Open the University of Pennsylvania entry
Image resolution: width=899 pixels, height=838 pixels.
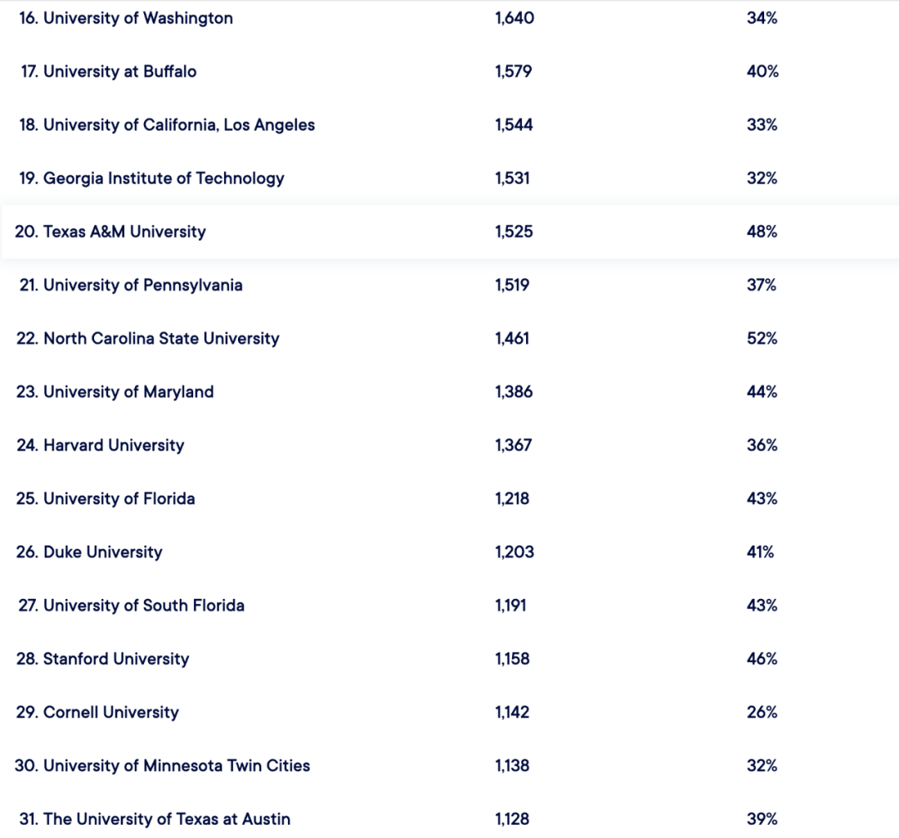(x=449, y=285)
